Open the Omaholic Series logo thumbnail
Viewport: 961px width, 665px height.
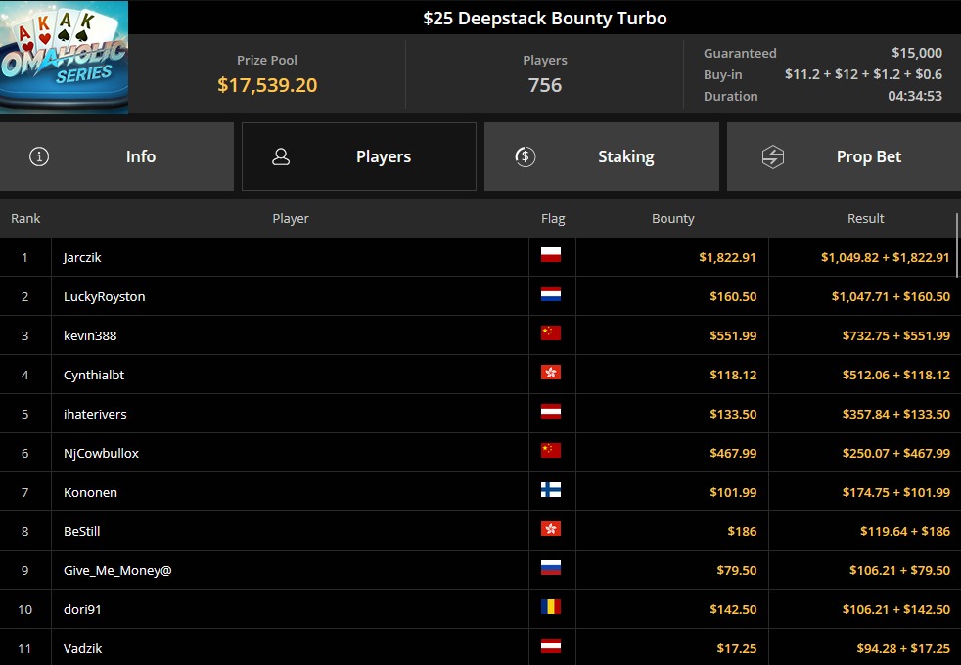pos(64,58)
